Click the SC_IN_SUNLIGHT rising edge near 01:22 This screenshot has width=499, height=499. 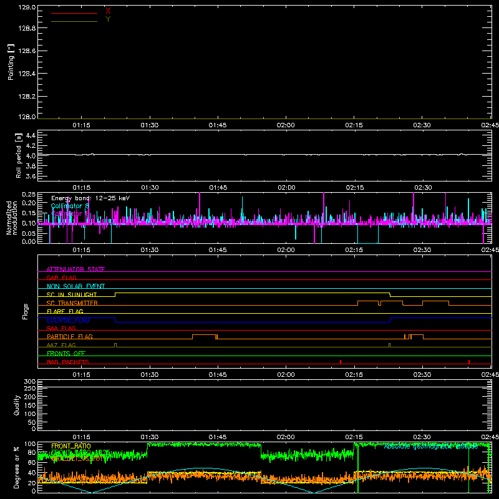click(x=115, y=294)
